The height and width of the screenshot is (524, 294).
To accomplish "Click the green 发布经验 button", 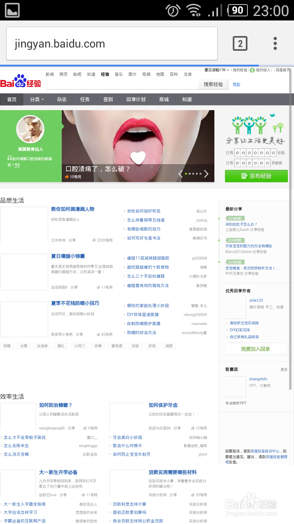I will [x=256, y=176].
